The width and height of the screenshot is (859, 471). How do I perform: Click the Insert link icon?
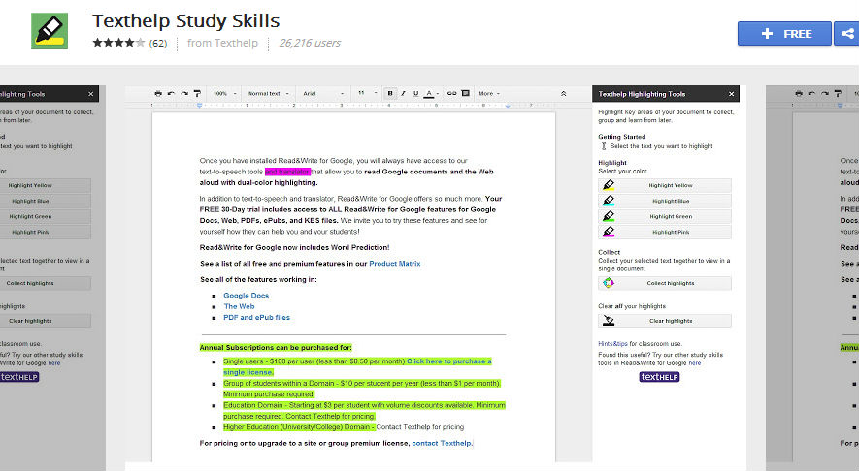pos(452,94)
